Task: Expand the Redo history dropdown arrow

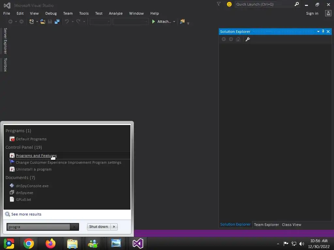Action: pyautogui.click(x=84, y=22)
